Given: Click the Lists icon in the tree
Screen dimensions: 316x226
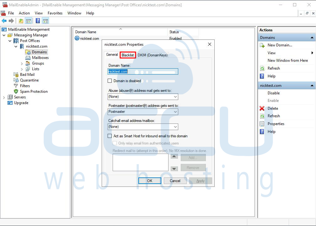Looking at the screenshot, I should pos(28,69).
